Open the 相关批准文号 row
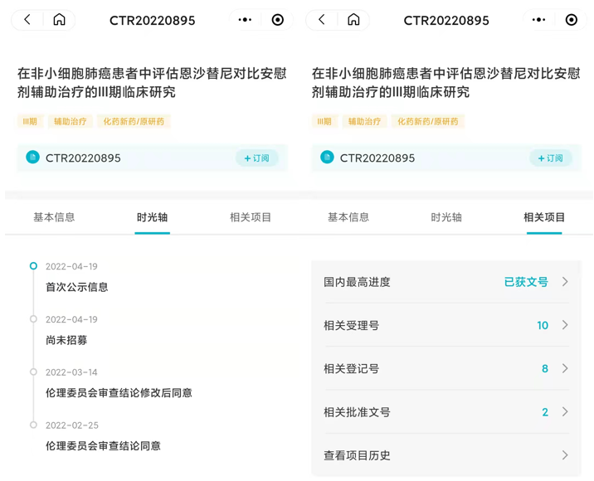 coord(446,412)
